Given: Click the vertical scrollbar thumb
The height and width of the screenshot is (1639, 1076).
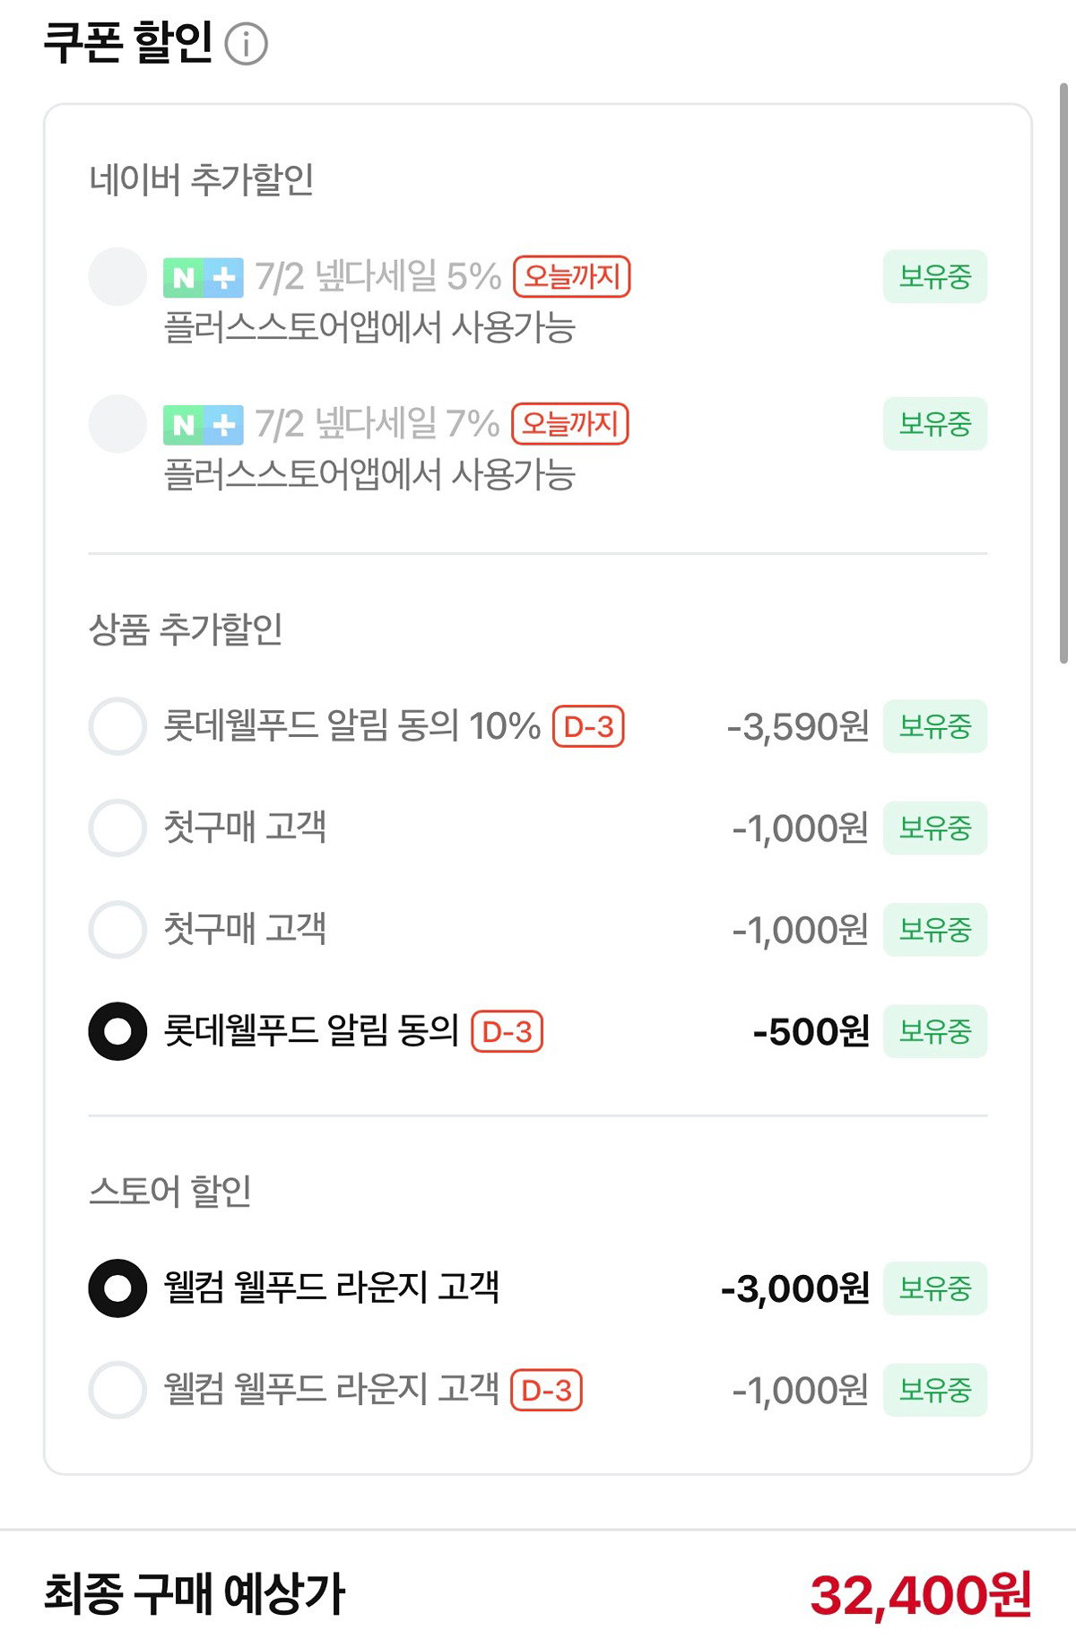Looking at the screenshot, I should pyautogui.click(x=1064, y=373).
